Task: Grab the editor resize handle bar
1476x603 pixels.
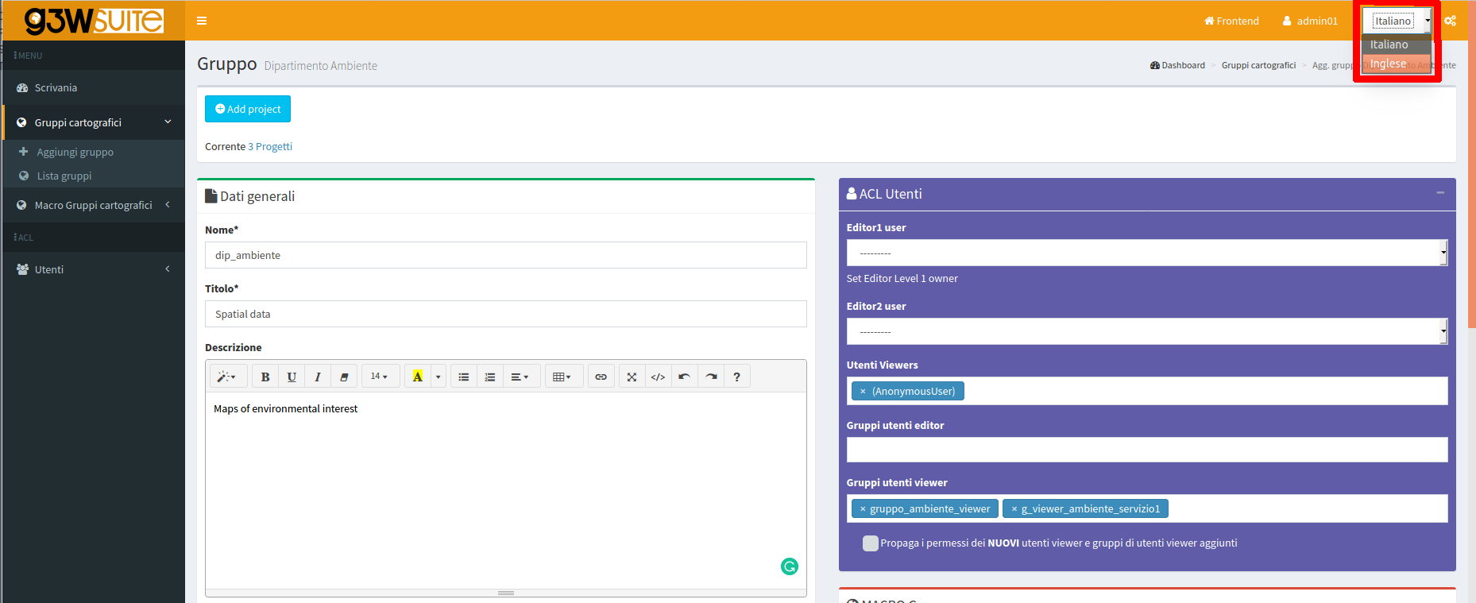Action: pyautogui.click(x=506, y=593)
